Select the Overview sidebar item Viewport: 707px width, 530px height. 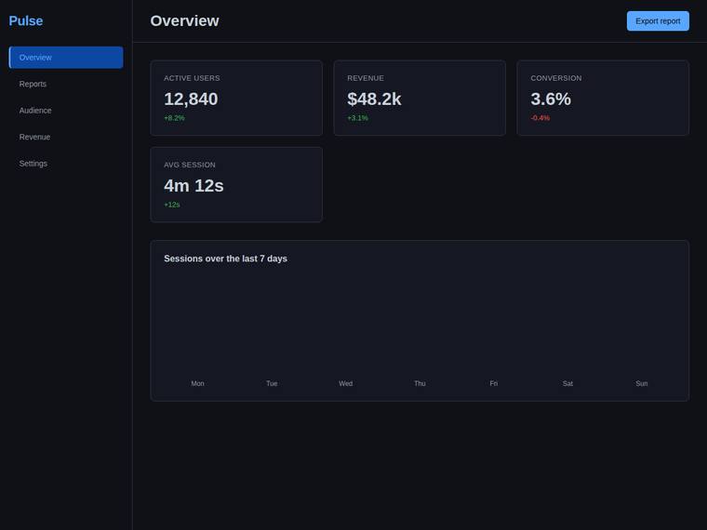click(x=66, y=58)
